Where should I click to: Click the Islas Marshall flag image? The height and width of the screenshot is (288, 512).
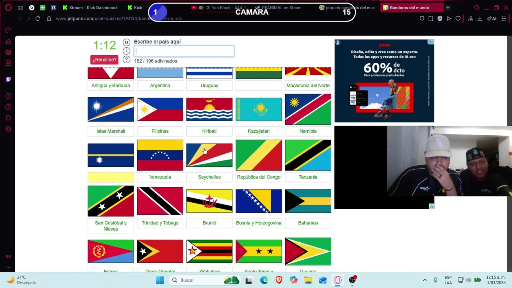[111, 110]
